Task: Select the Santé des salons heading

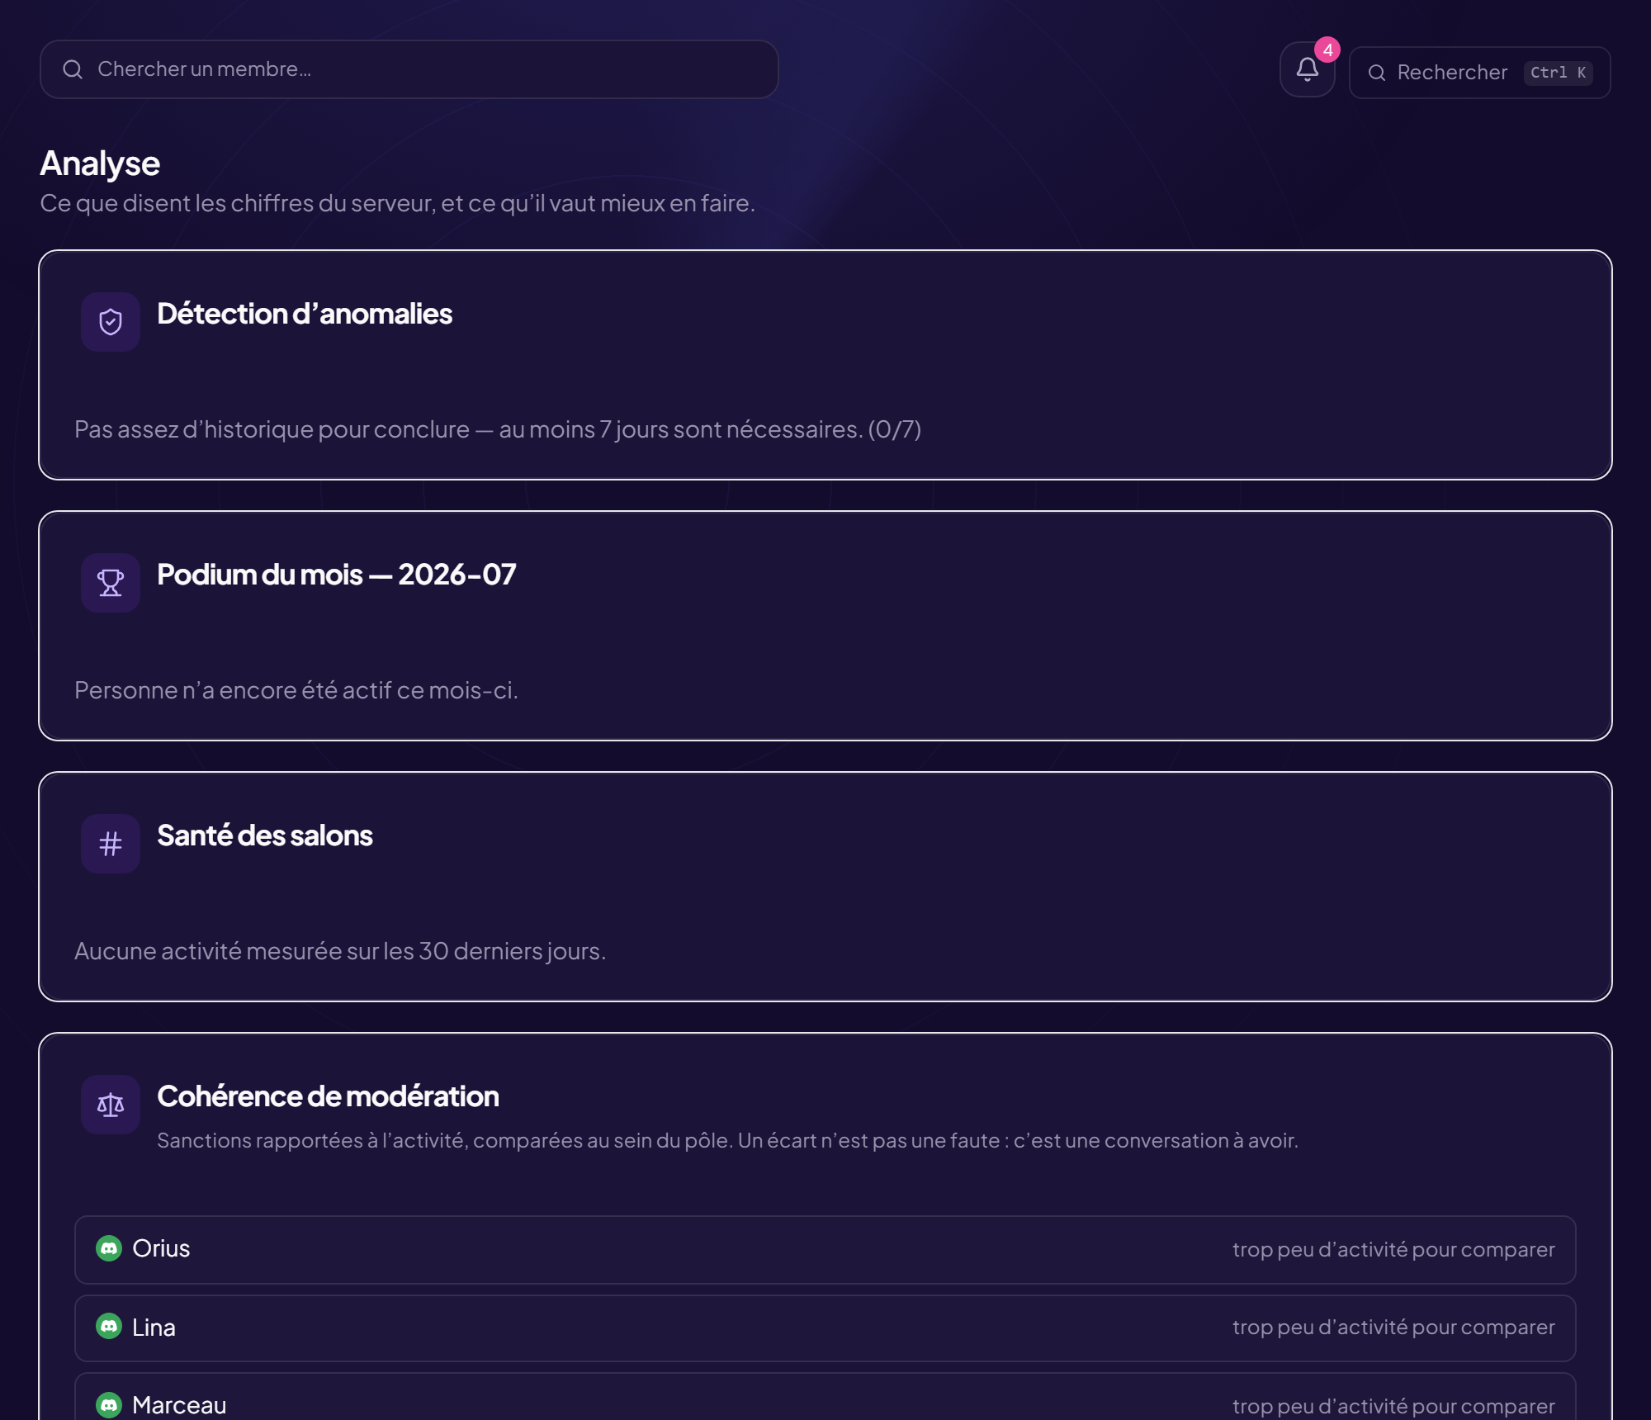Action: pos(265,835)
